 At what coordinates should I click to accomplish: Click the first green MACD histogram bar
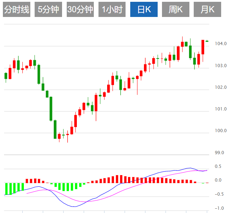tap(6, 189)
